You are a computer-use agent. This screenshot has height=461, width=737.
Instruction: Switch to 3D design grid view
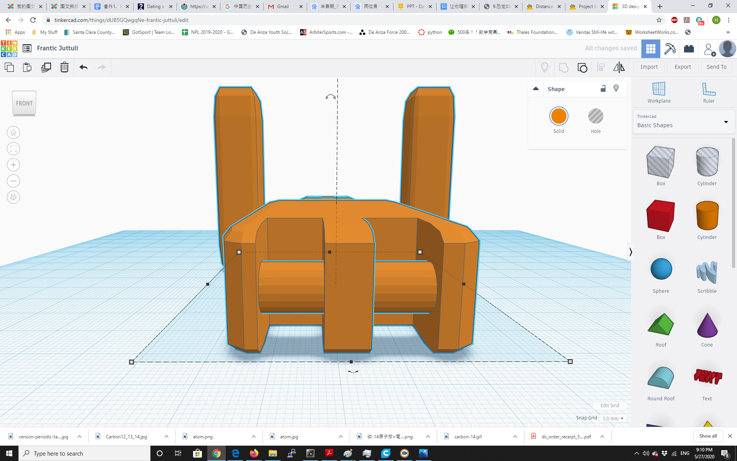[651, 49]
